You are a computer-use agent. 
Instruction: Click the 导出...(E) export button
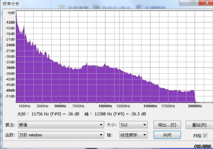click(167, 125)
